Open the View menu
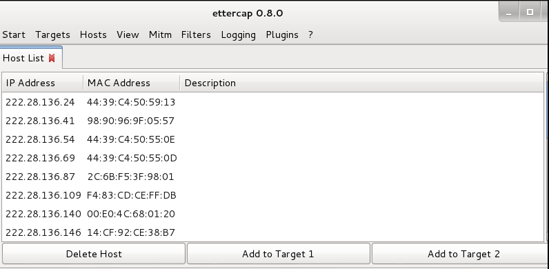Viewport: 549px width, 269px height. pyautogui.click(x=128, y=35)
